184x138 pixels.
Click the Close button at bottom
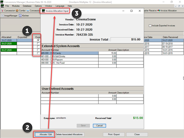tap(137, 134)
